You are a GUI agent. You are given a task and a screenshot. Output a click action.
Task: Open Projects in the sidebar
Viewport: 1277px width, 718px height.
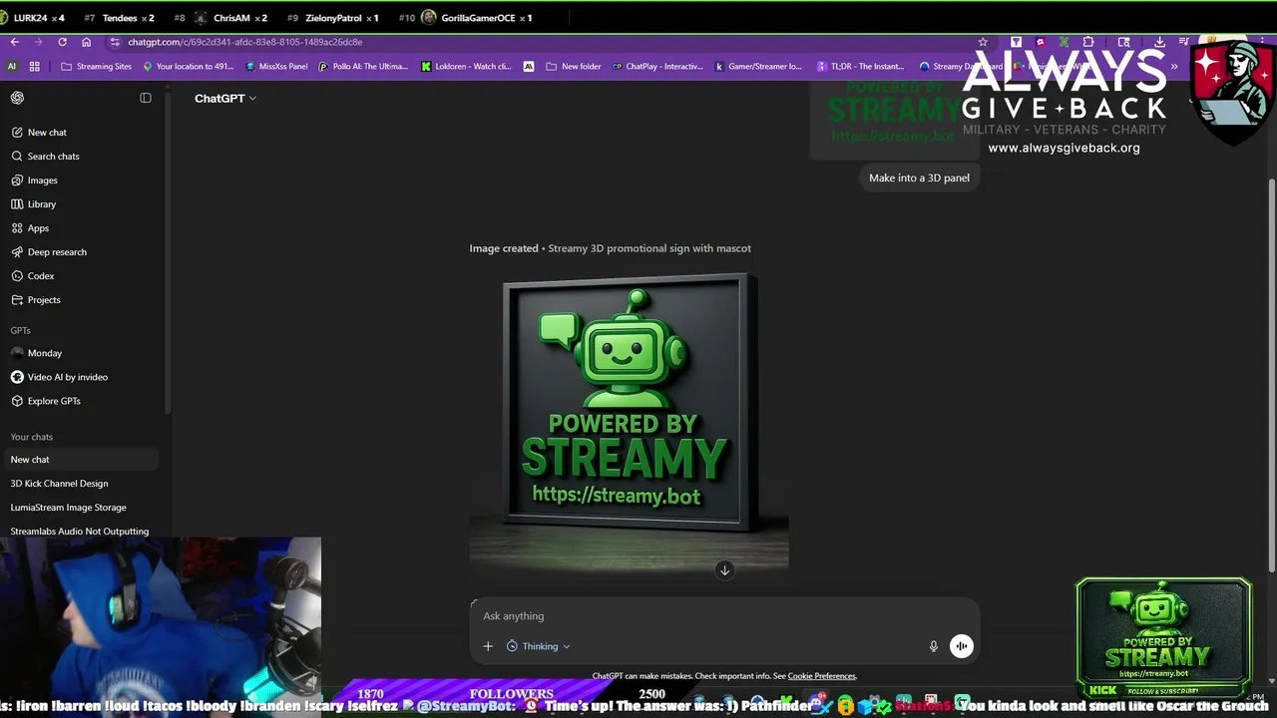click(80, 300)
